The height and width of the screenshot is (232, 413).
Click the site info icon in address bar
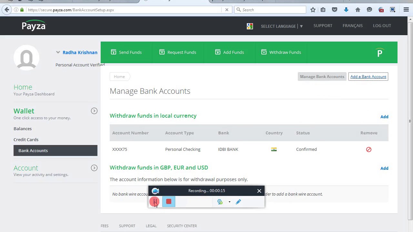[16, 10]
